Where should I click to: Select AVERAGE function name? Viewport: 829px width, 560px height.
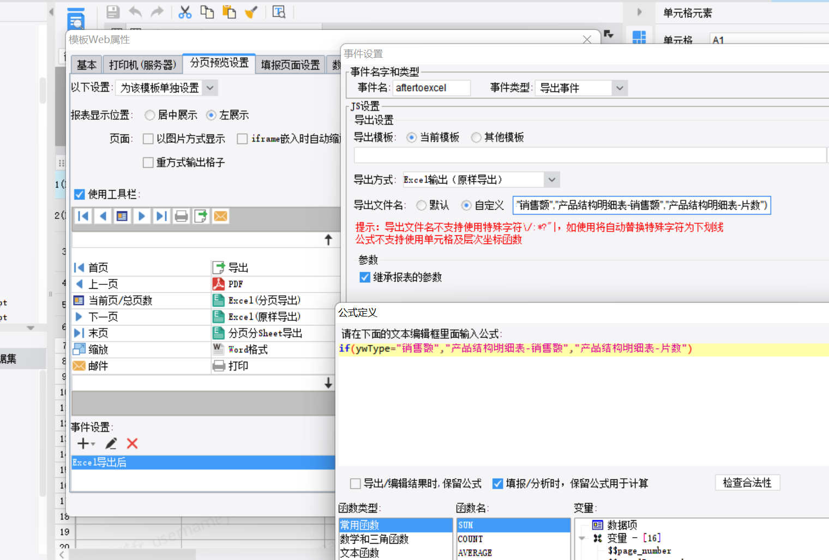point(513,552)
